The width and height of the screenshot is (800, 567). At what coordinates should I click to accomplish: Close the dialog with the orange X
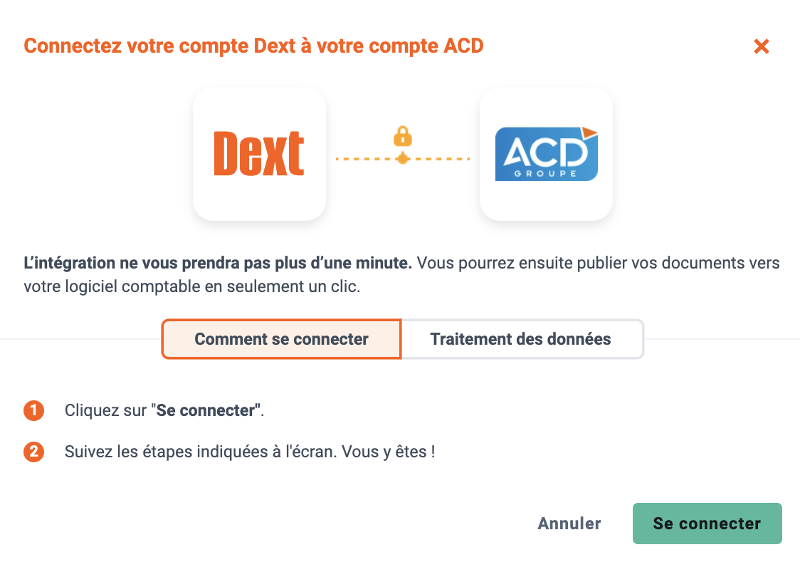(x=762, y=46)
